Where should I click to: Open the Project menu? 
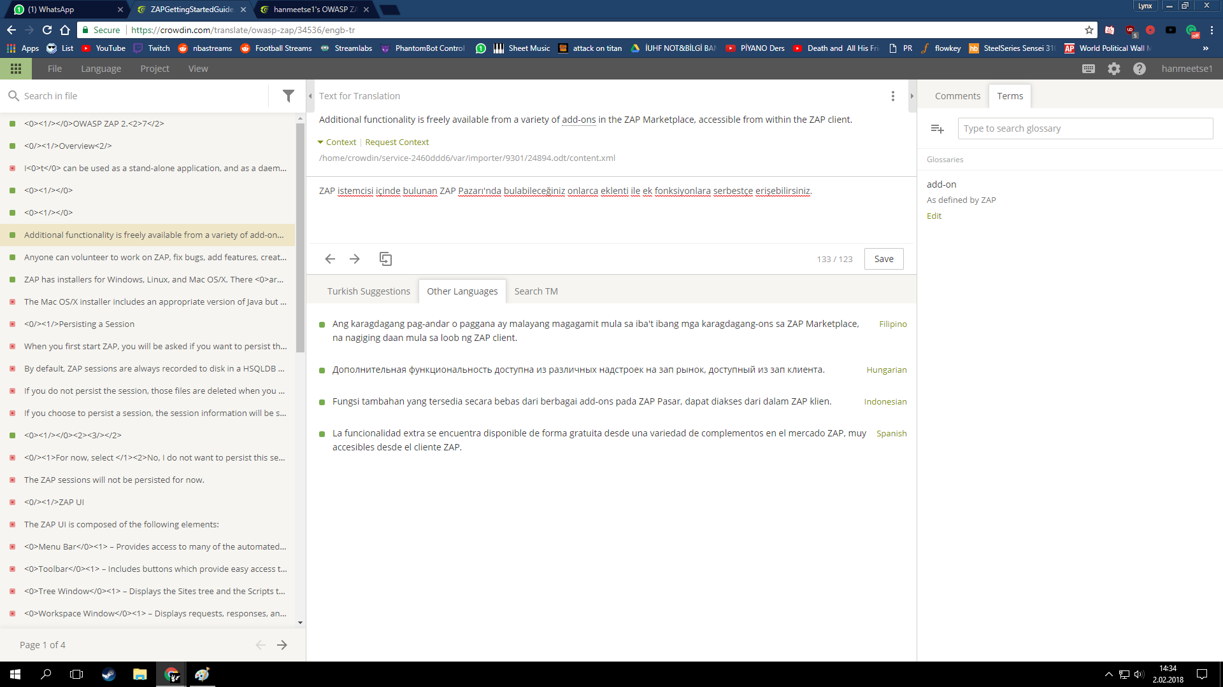pyautogui.click(x=155, y=69)
